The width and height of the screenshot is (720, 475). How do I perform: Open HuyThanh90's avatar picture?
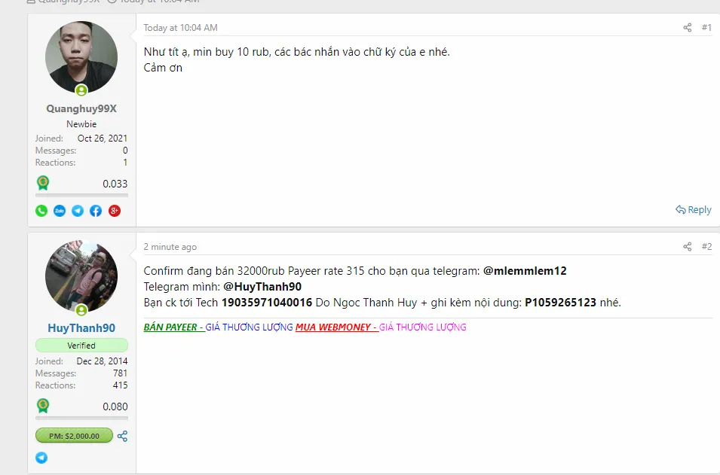81,276
